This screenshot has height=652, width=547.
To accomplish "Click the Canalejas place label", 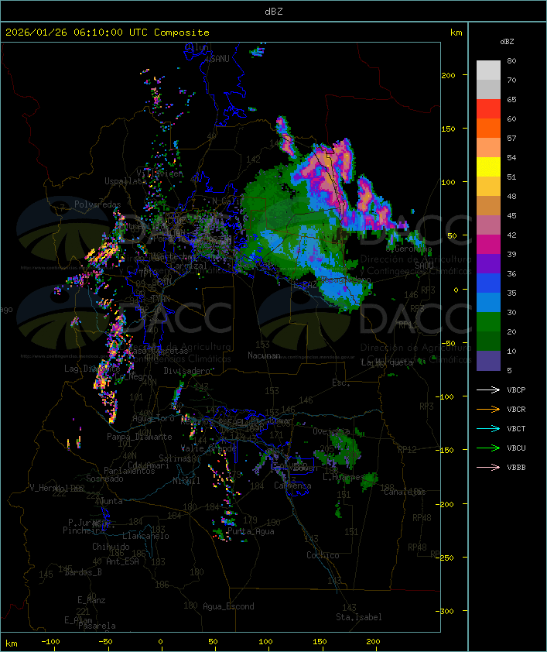I will pos(405,492).
